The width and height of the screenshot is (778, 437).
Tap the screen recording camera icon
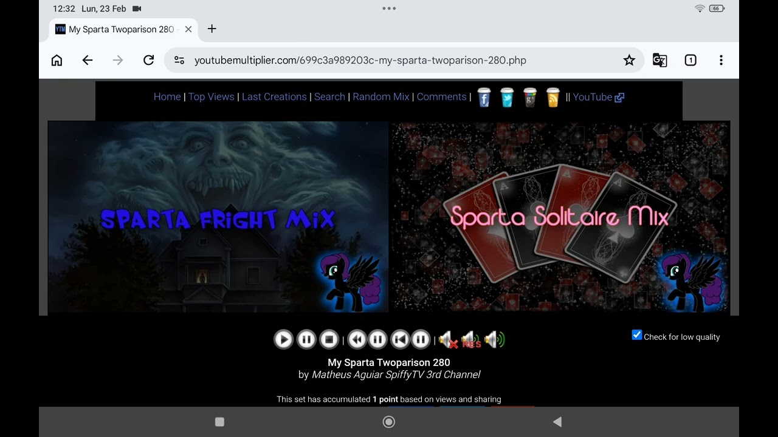(137, 8)
